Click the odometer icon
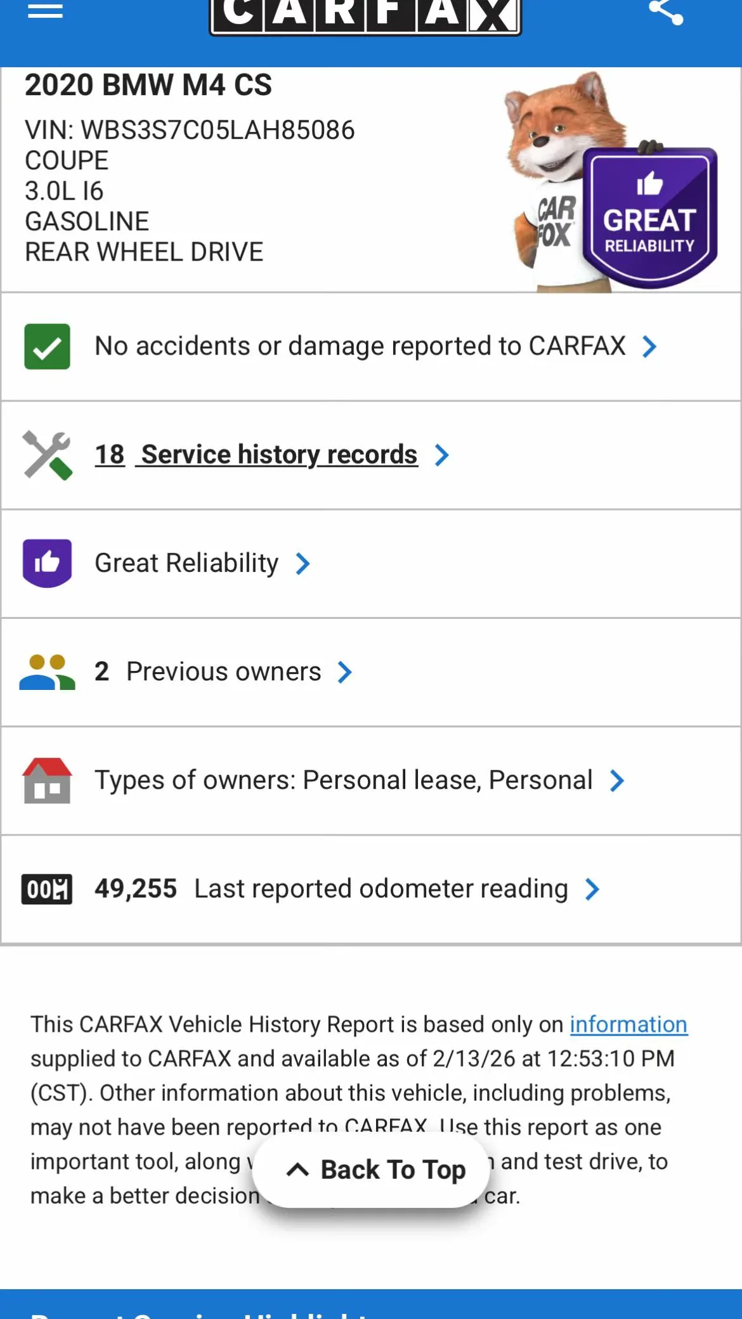 (x=47, y=889)
